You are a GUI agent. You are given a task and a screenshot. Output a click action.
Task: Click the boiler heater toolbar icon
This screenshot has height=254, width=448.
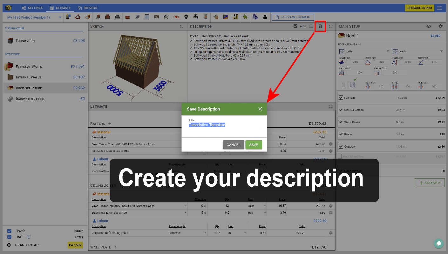click(x=206, y=17)
